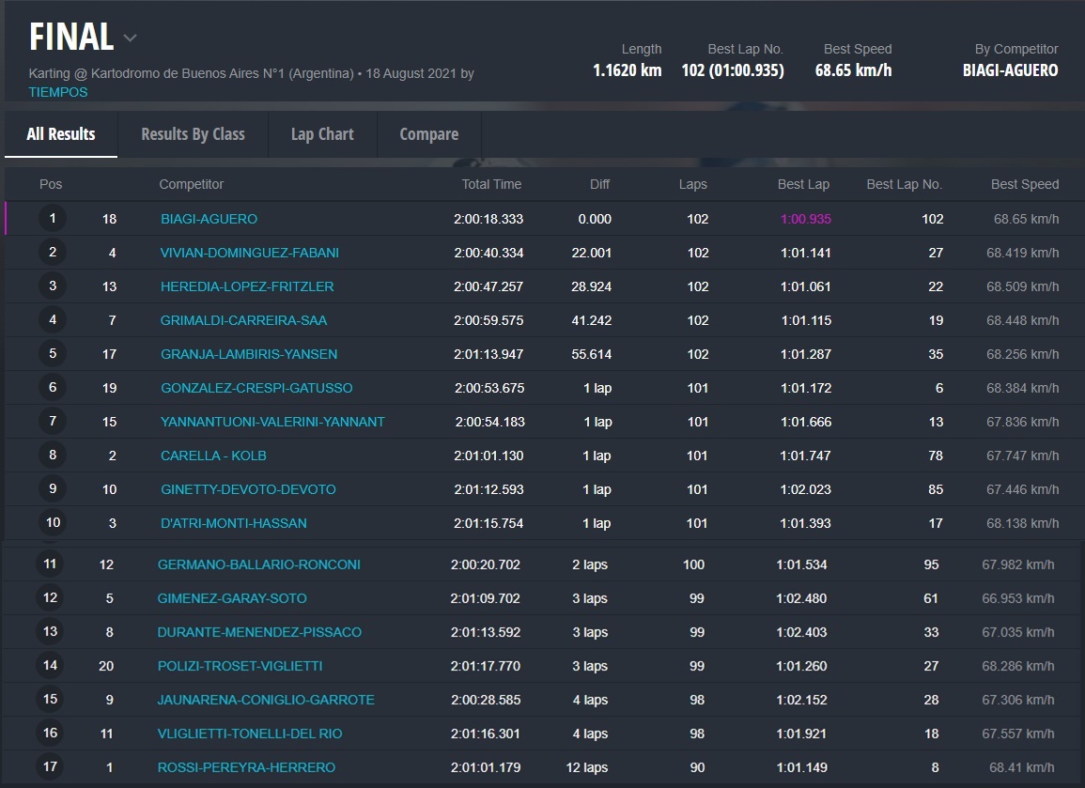The height and width of the screenshot is (788, 1085).
Task: Open competitor BIAGI-AGUERO details
Action: point(209,219)
